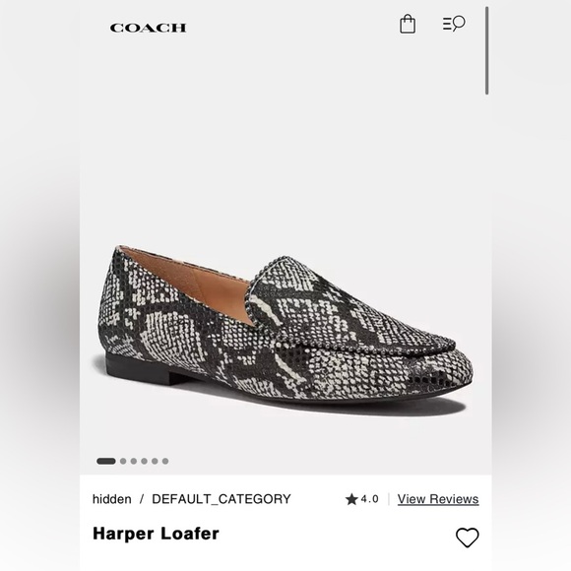Open the menu lines beside search
This screenshot has height=571, width=571.
[x=447, y=24]
